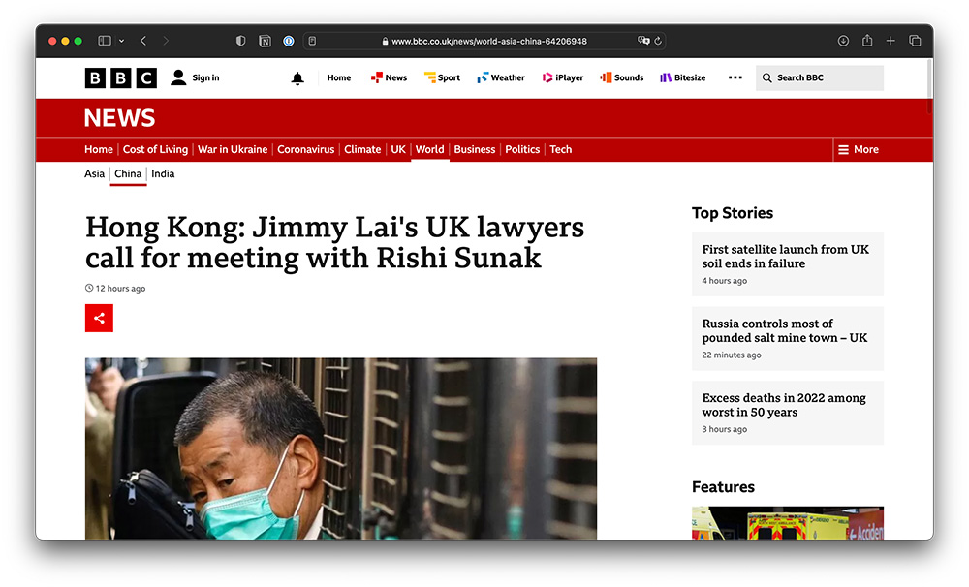
Task: Click the Sign in account icon
Action: click(178, 77)
